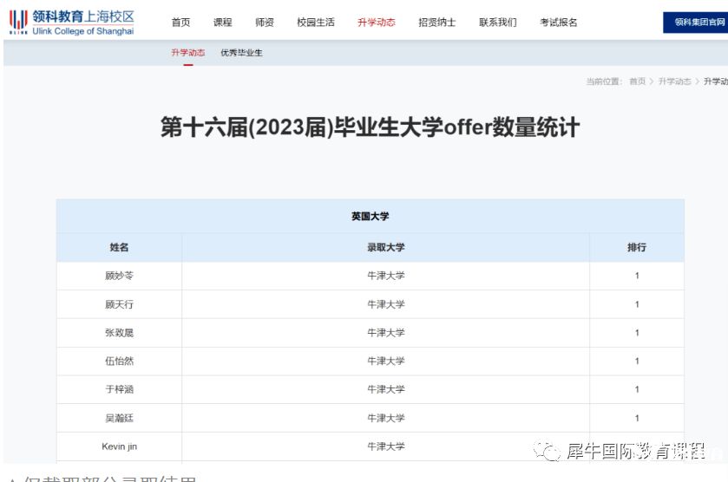Click the 升学动态 breadcrumb link after 首页
The width and height of the screenshot is (728, 482).
coord(674,81)
